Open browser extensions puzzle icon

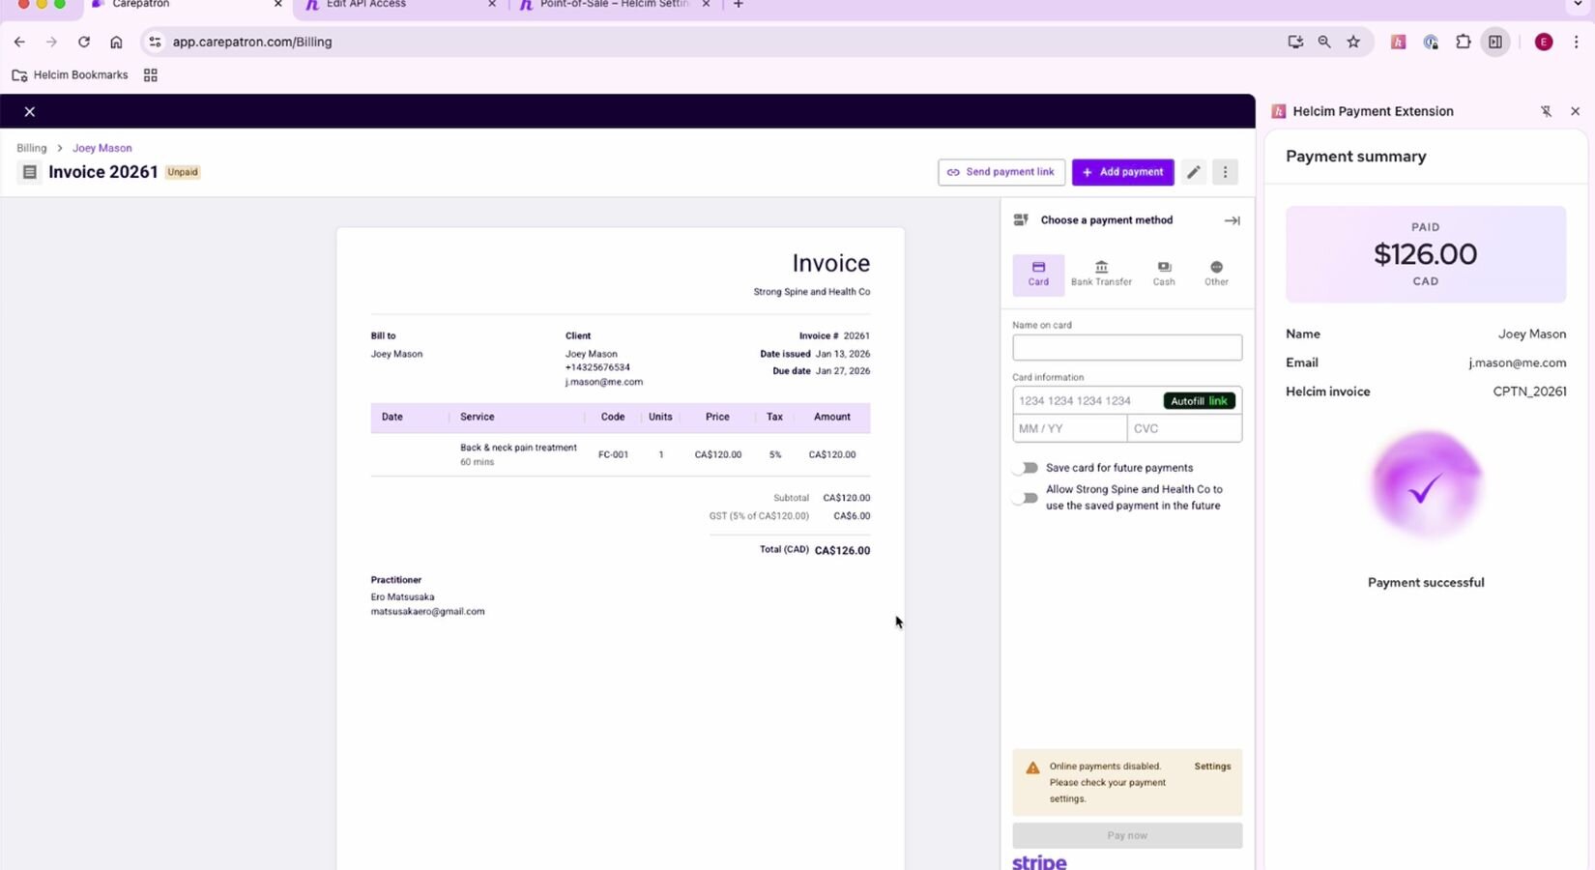(x=1463, y=42)
